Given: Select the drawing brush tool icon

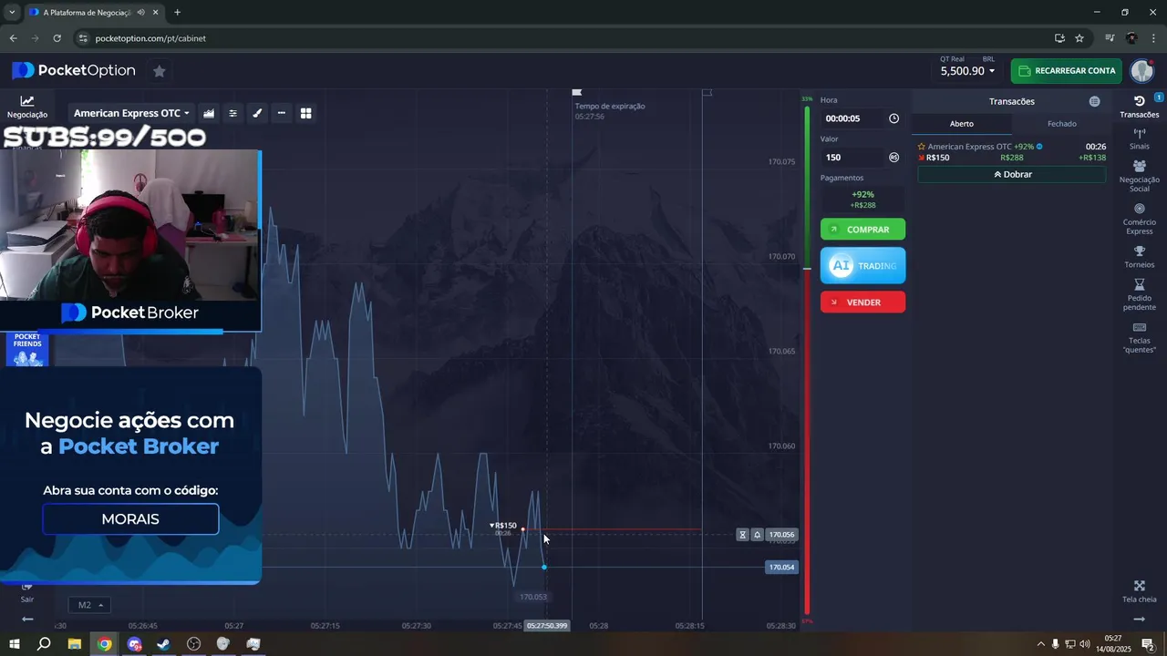Looking at the screenshot, I should pos(257,113).
